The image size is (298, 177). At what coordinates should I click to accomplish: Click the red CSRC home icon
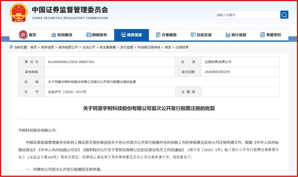click(23, 35)
